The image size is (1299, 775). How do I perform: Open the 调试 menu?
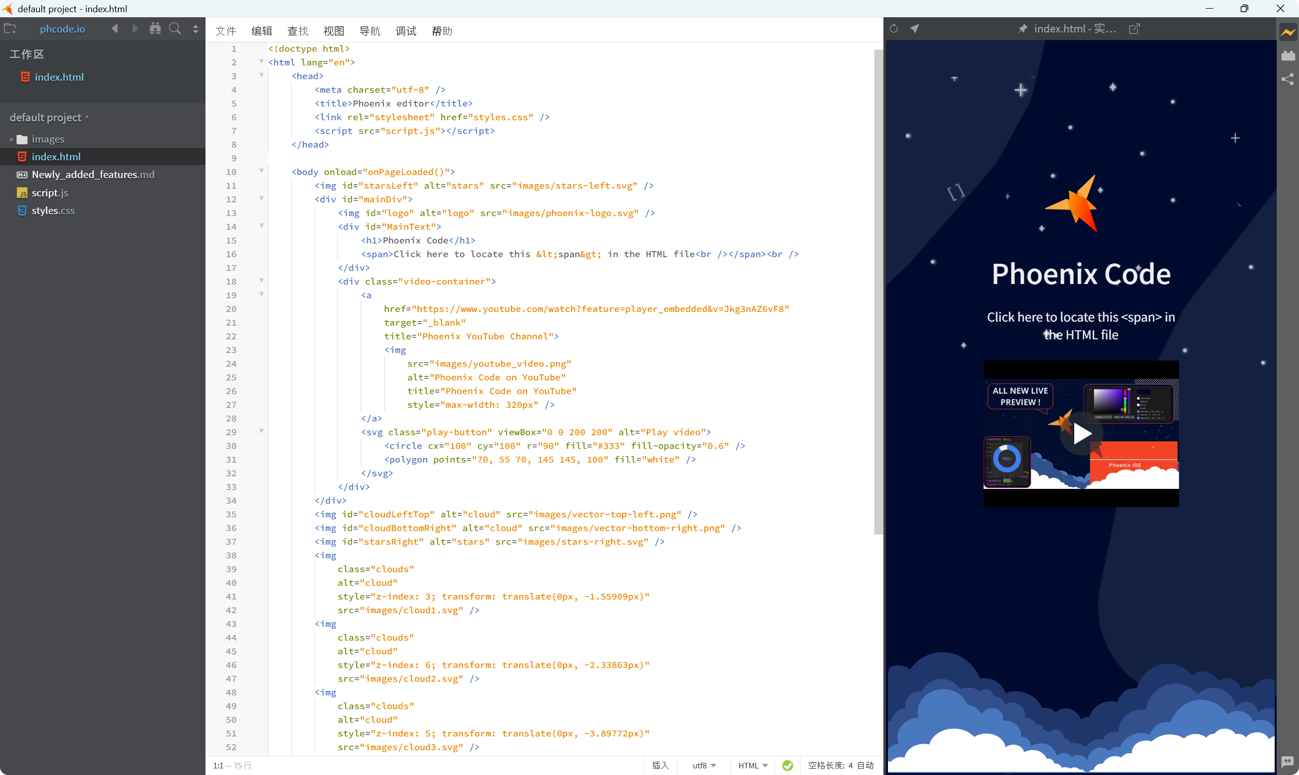[405, 31]
